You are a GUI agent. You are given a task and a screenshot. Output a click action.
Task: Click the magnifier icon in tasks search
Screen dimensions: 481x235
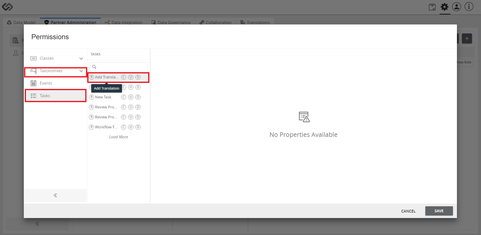tap(94, 67)
